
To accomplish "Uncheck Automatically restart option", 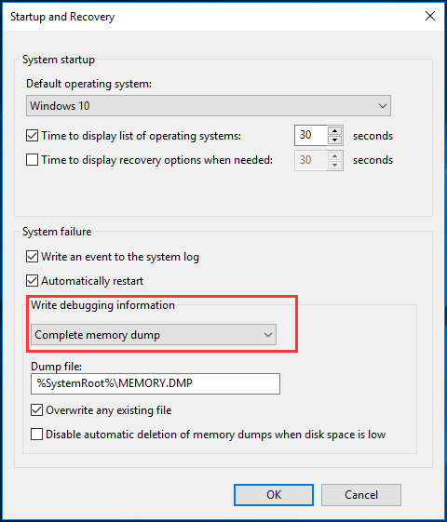I will [x=32, y=281].
